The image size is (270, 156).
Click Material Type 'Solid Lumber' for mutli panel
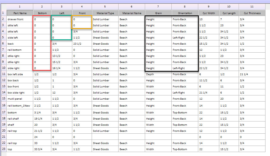coord(105,99)
